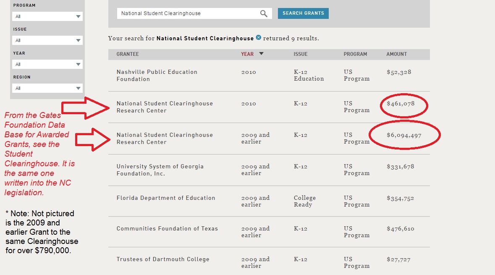The width and height of the screenshot is (495, 275).
Task: Click the $461,078 amount
Action: coord(401,104)
